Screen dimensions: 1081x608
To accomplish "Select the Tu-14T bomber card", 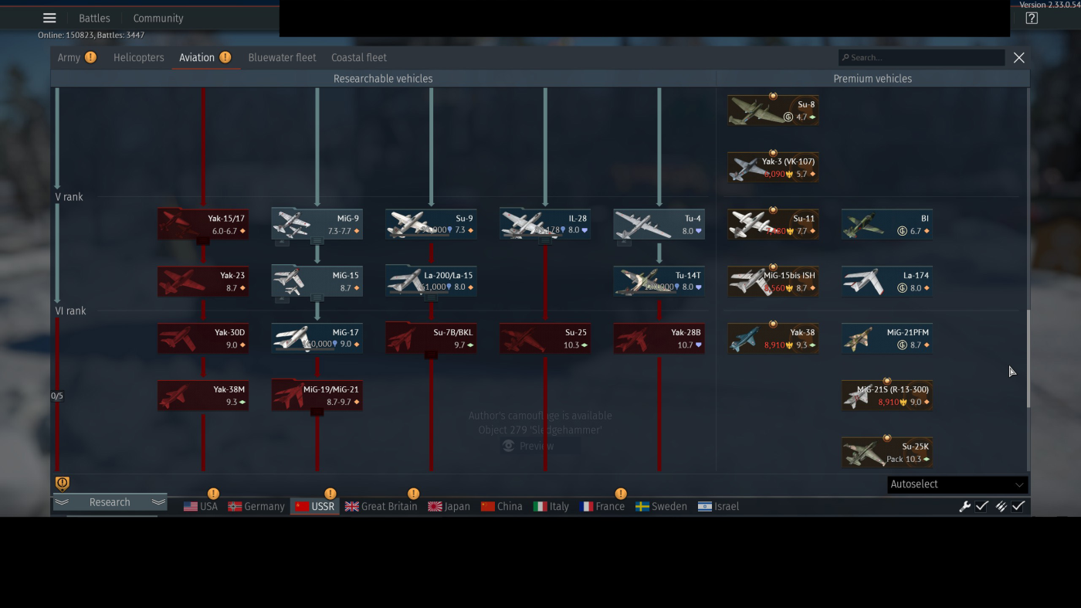I will pyautogui.click(x=659, y=281).
